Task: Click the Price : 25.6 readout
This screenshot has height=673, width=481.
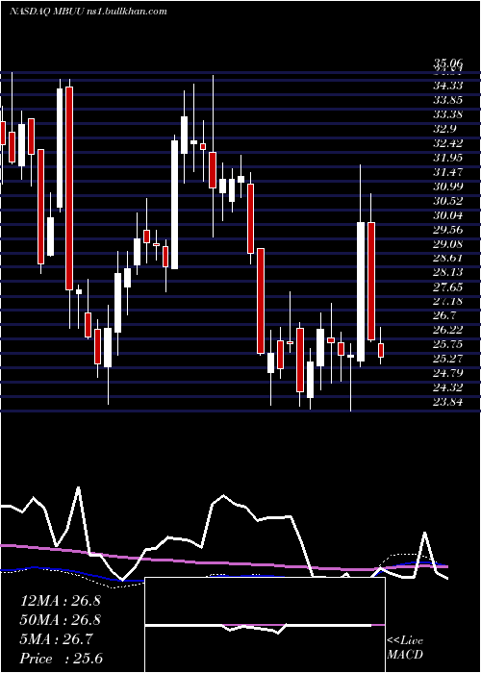Action: point(61,659)
